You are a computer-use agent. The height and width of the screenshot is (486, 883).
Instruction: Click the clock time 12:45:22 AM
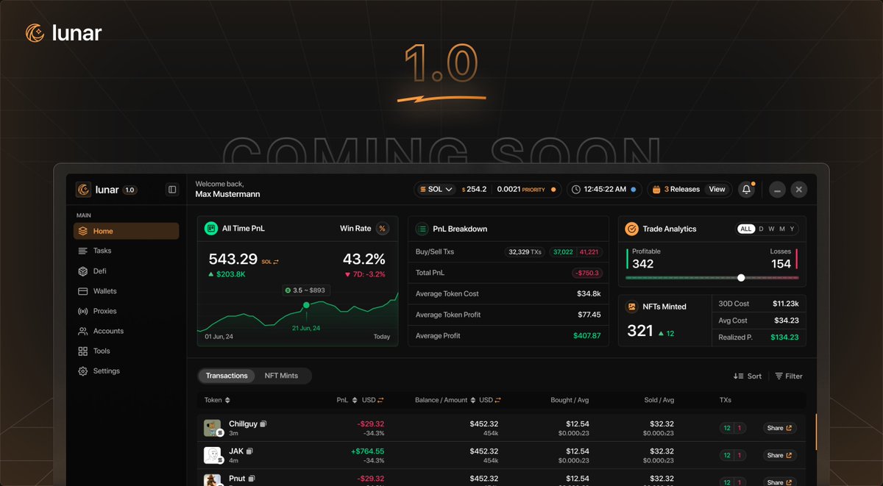[x=604, y=190]
